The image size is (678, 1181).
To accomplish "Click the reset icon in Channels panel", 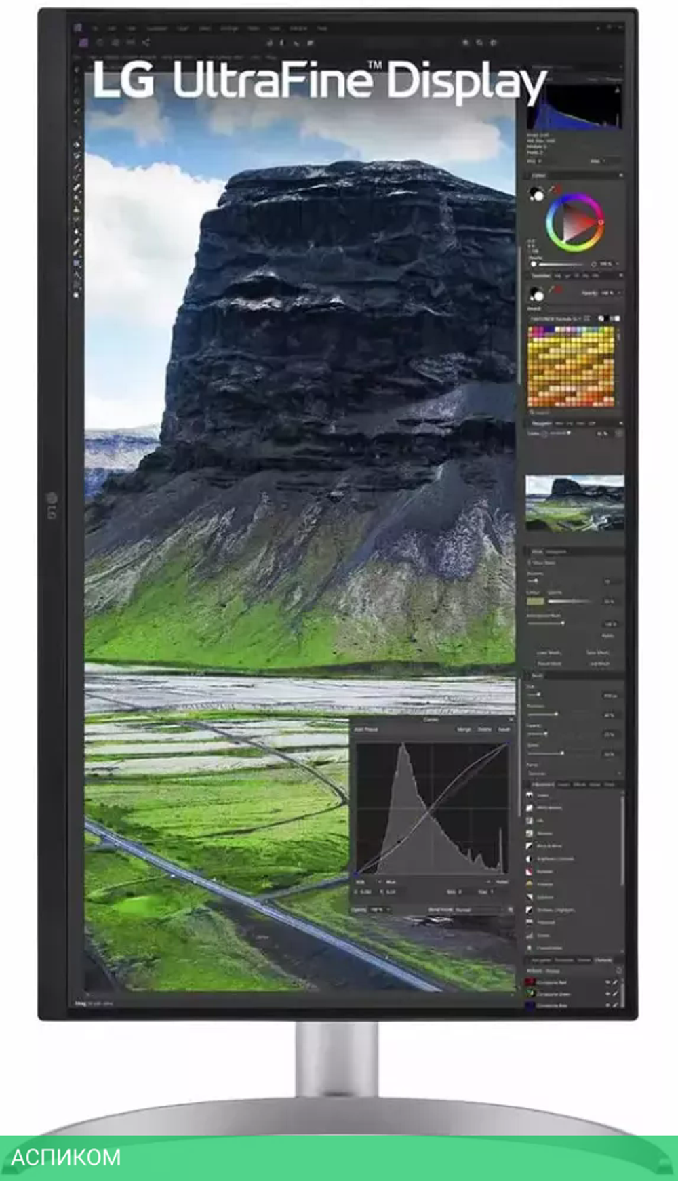I will [x=618, y=971].
